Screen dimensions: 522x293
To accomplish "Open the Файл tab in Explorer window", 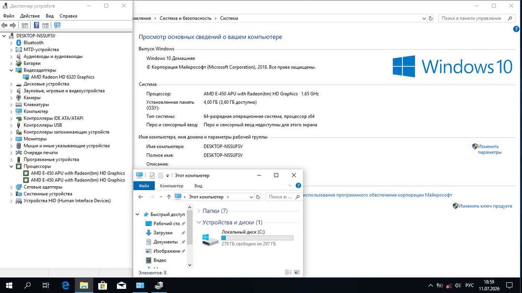I will coord(144,186).
